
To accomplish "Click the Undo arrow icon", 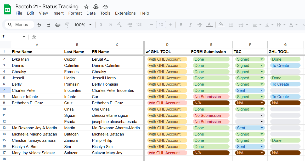I will pyautogui.click(x=39, y=25).
